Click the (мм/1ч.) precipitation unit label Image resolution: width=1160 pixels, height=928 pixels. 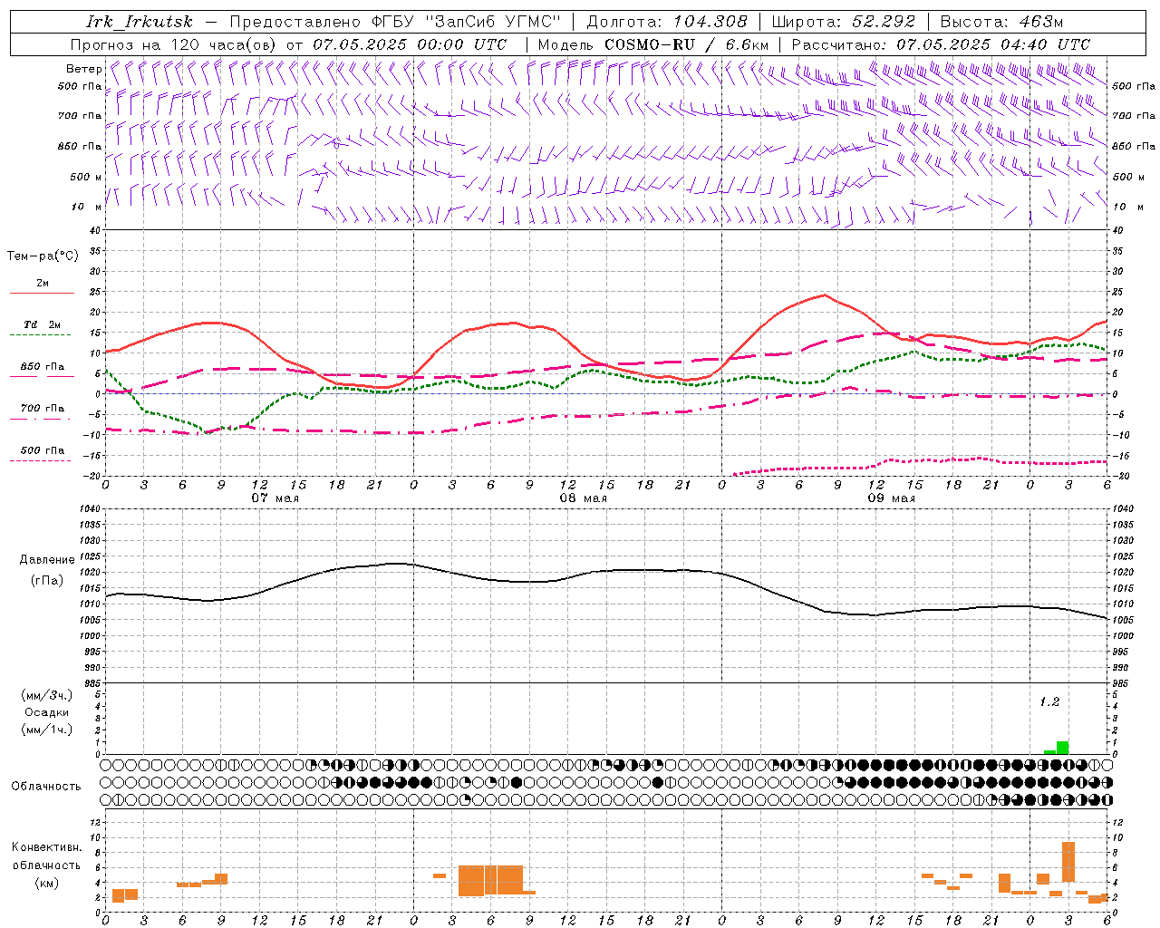tap(47, 730)
